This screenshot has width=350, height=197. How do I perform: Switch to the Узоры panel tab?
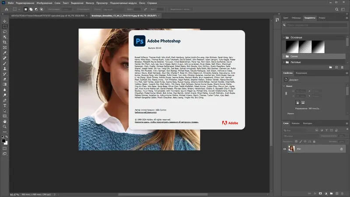[322, 18]
